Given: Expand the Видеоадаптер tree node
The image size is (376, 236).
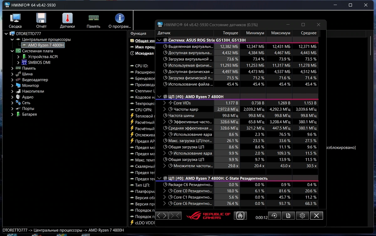Looking at the screenshot, I should coord(12,80).
